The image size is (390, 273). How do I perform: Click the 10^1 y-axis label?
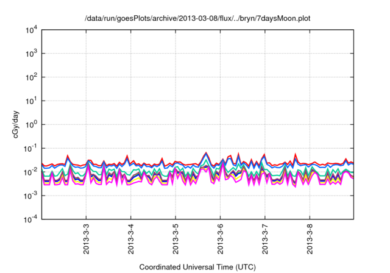(x=31, y=101)
